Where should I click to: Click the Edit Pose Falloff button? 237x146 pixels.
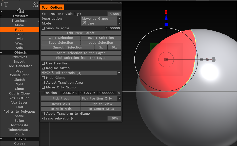pyautogui.click(x=81, y=33)
